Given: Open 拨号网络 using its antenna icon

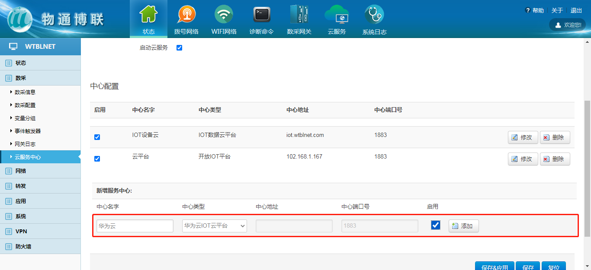Looking at the screenshot, I should coord(186,14).
